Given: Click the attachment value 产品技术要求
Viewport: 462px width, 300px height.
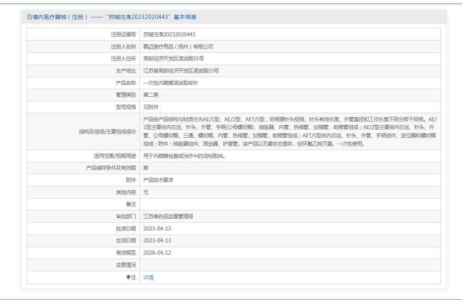Looking at the screenshot, I should (158, 180).
